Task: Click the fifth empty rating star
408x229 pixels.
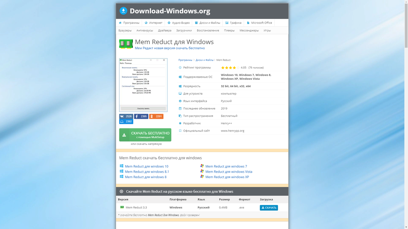Action: 238,68
